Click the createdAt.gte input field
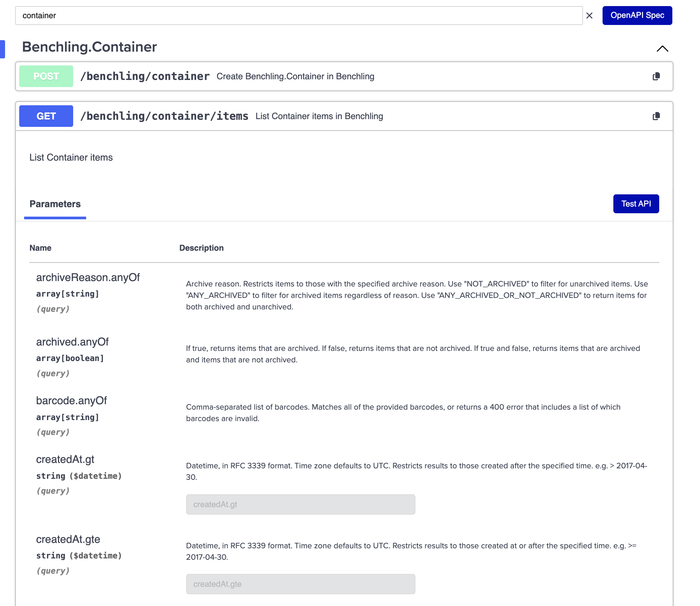 click(x=300, y=584)
